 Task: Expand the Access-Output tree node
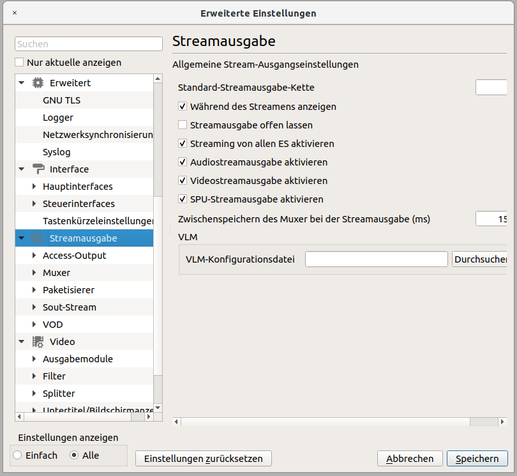pos(34,256)
